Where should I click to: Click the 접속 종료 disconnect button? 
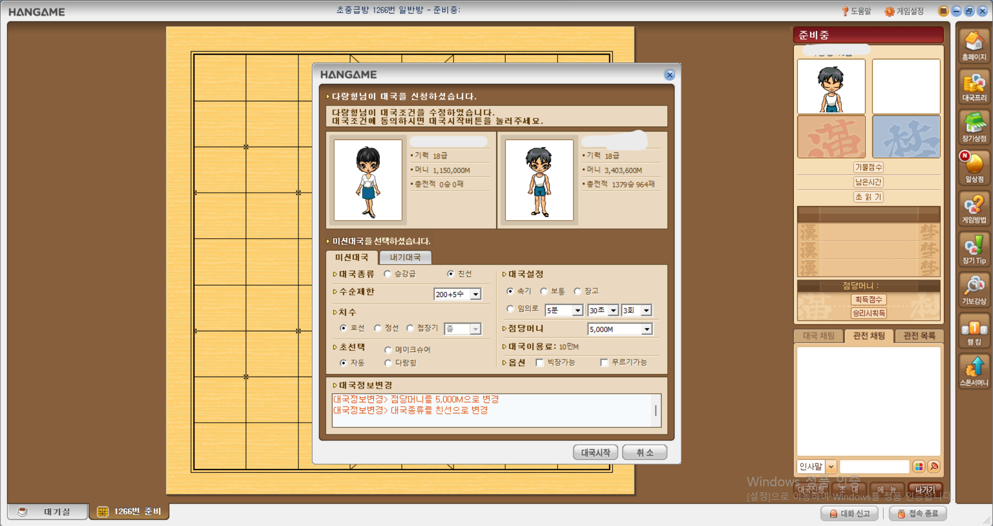pos(918,514)
